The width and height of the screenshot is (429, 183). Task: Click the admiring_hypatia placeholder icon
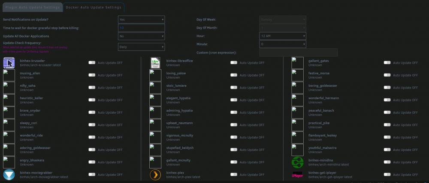(155, 112)
